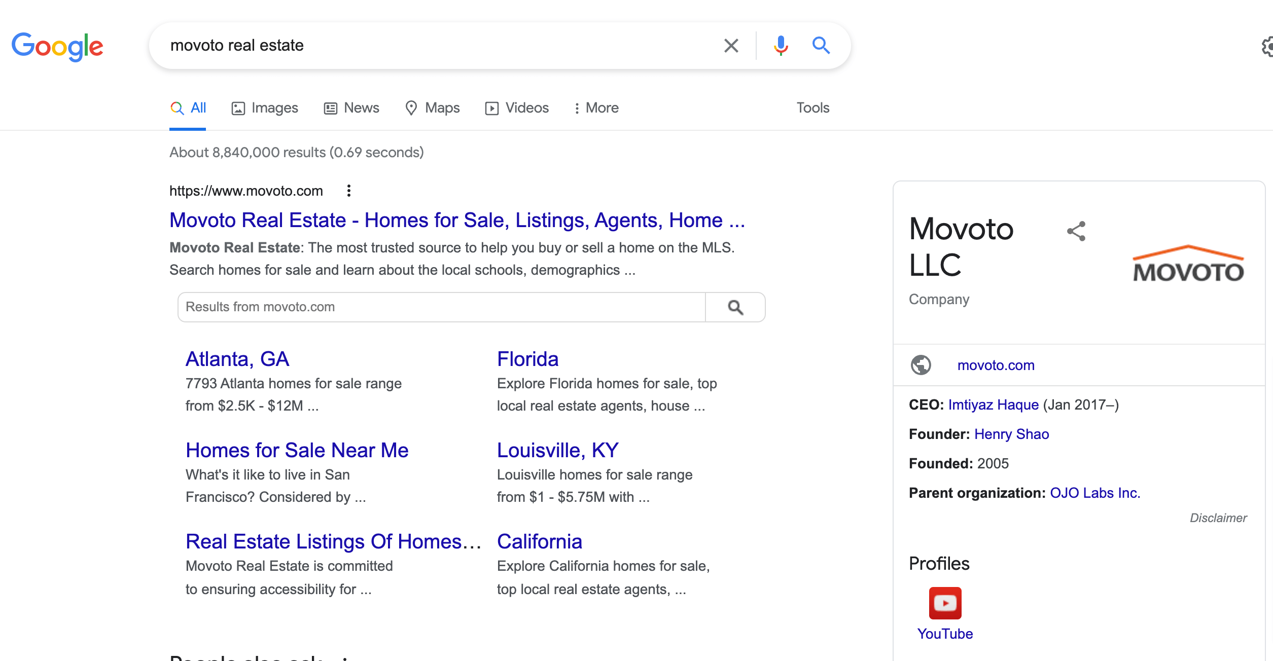Select the All results tab
Screen dimensions: 1273x661
coord(188,108)
